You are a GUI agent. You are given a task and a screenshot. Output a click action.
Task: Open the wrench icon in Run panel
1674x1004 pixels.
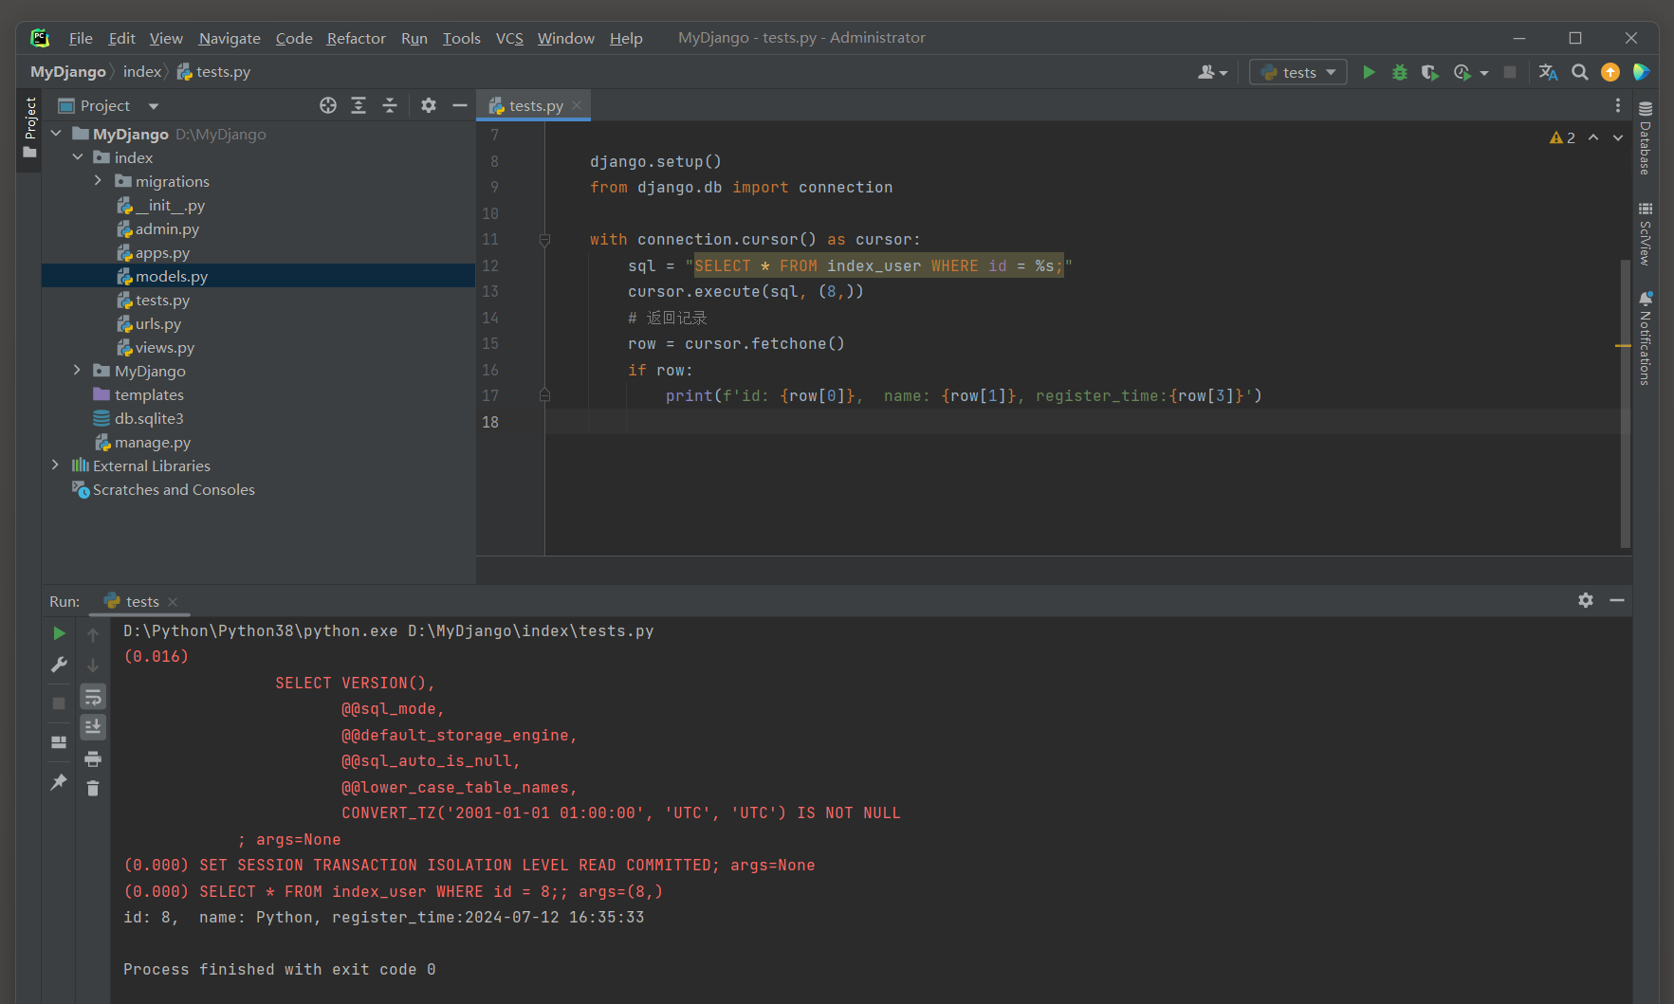click(x=59, y=665)
